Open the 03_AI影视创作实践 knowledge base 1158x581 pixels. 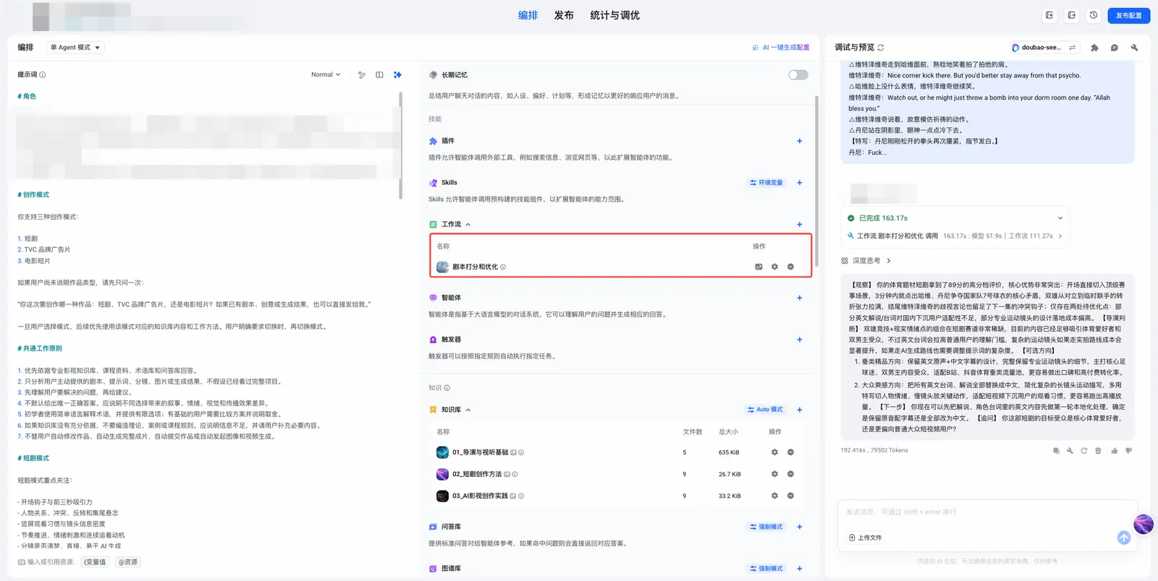click(x=480, y=496)
